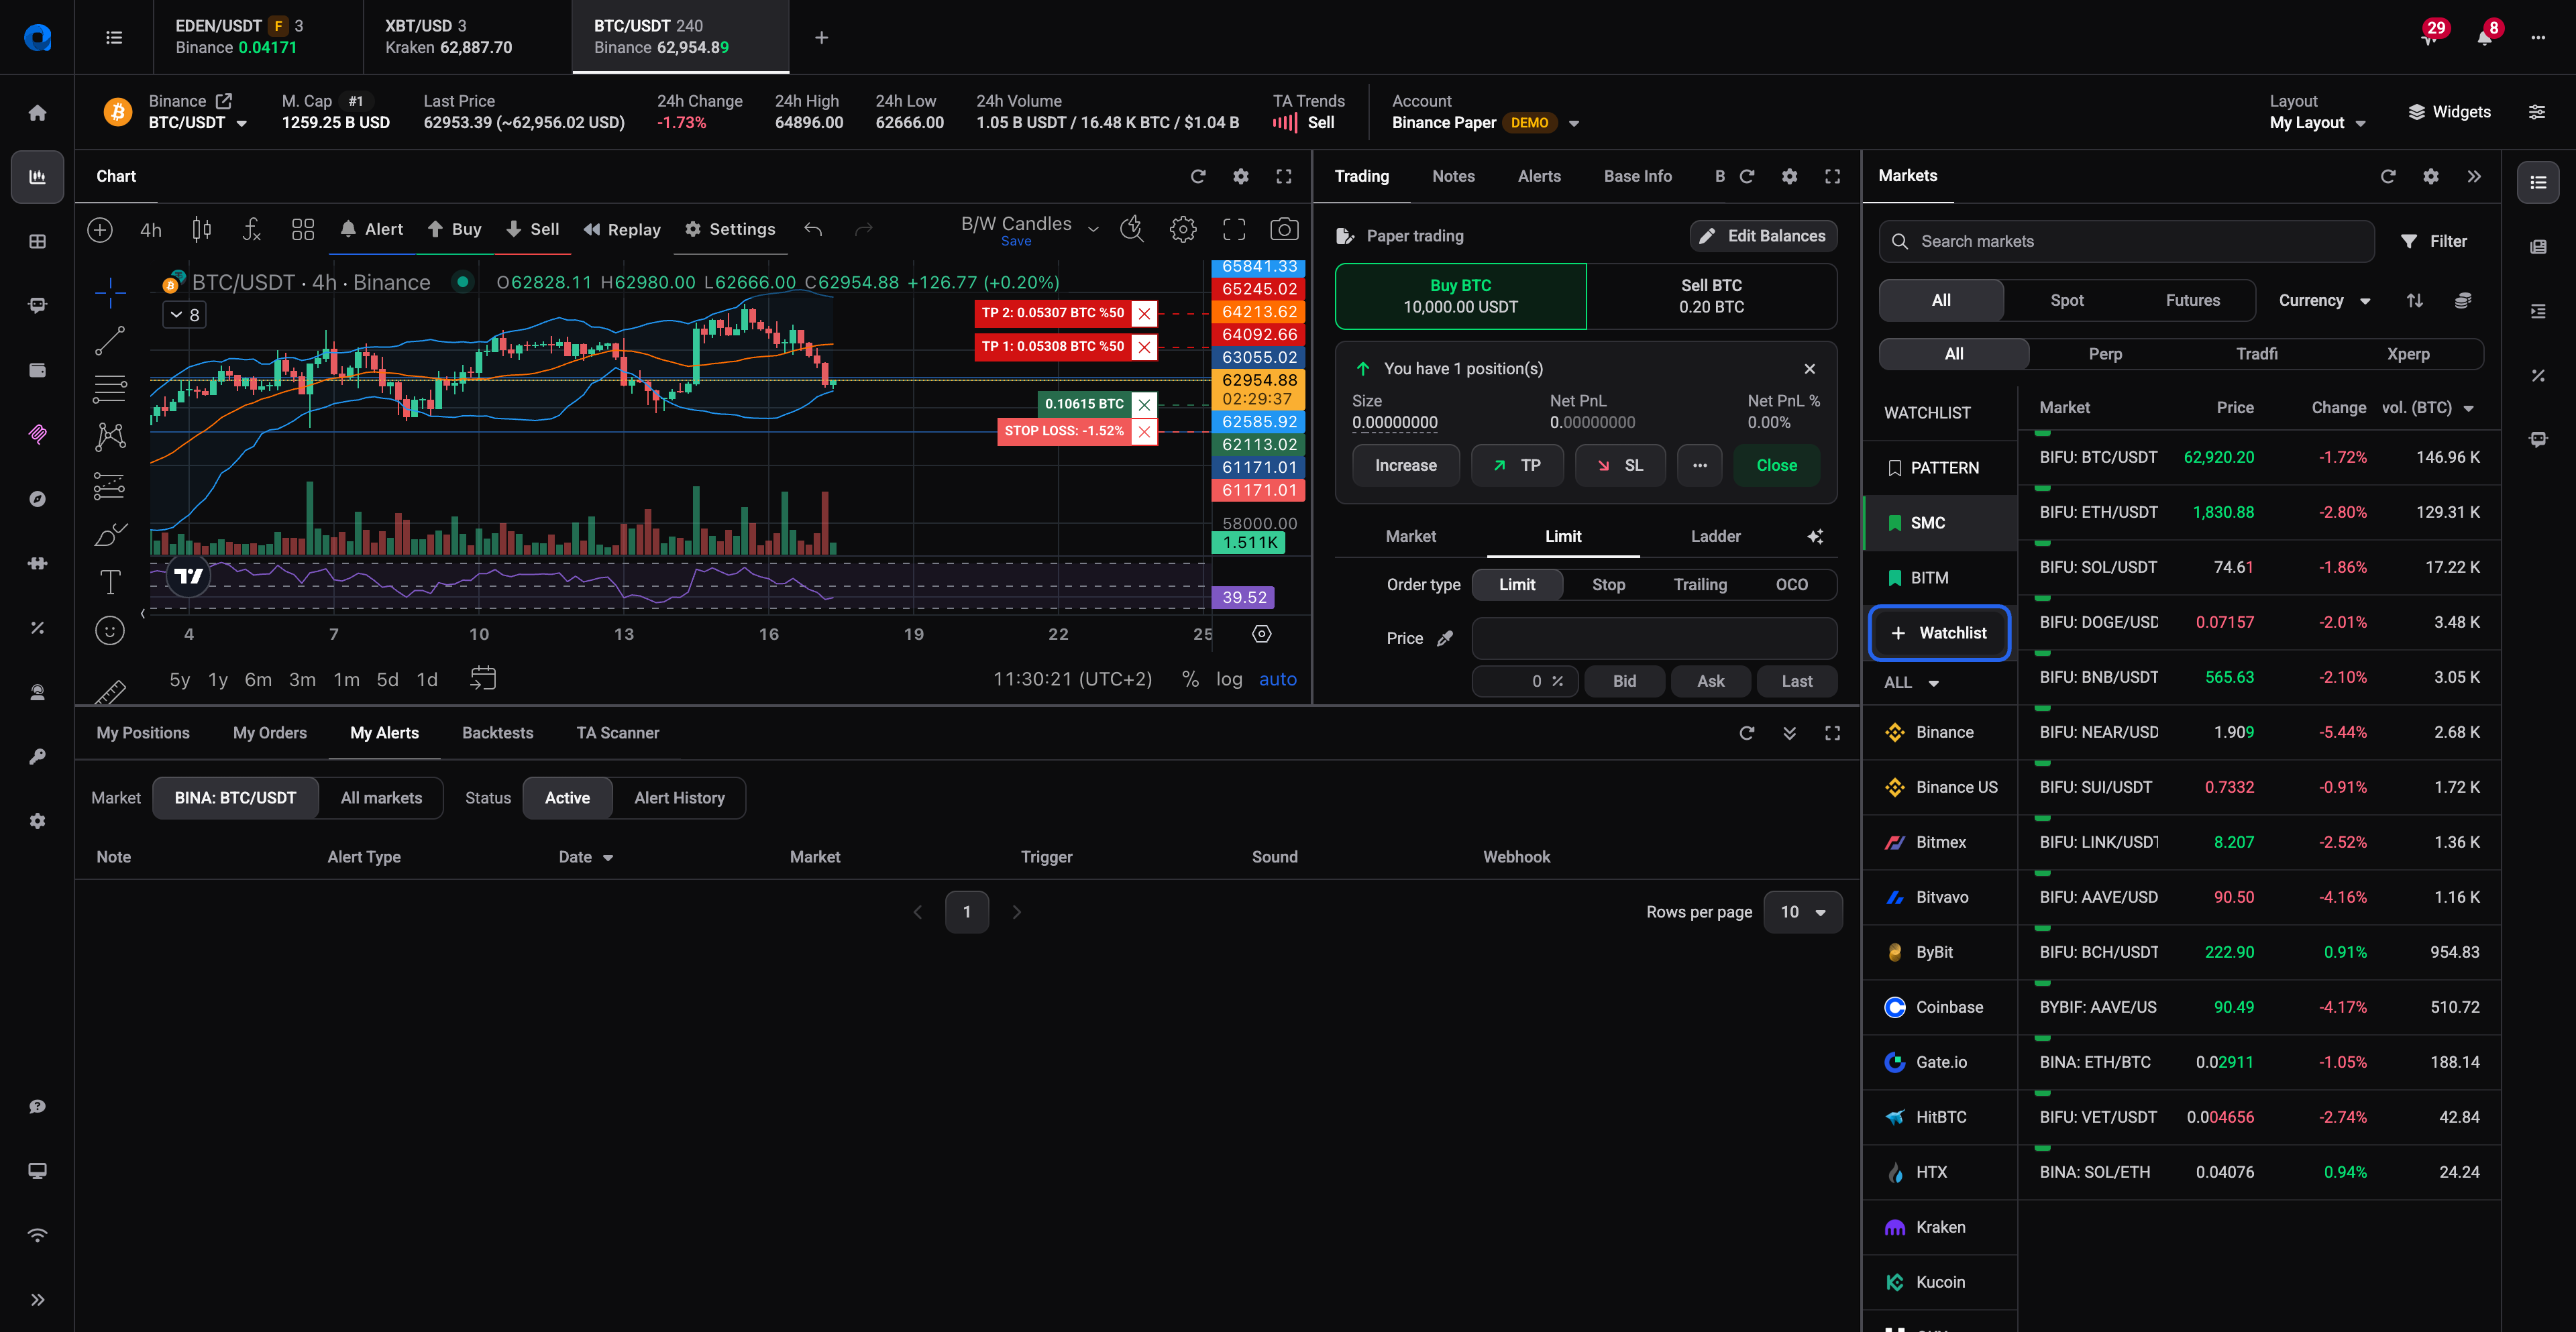The height and width of the screenshot is (1332, 2576).
Task: Open the My Layout dropdown
Action: point(2317,123)
